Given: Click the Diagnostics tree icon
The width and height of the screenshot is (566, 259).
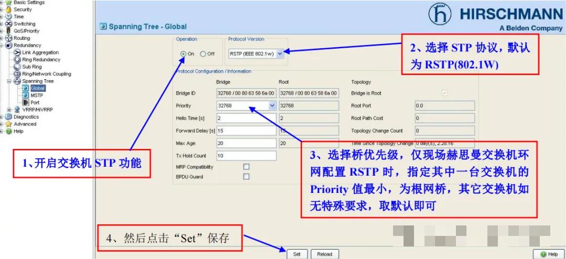Looking at the screenshot, I should pyautogui.click(x=9, y=117).
